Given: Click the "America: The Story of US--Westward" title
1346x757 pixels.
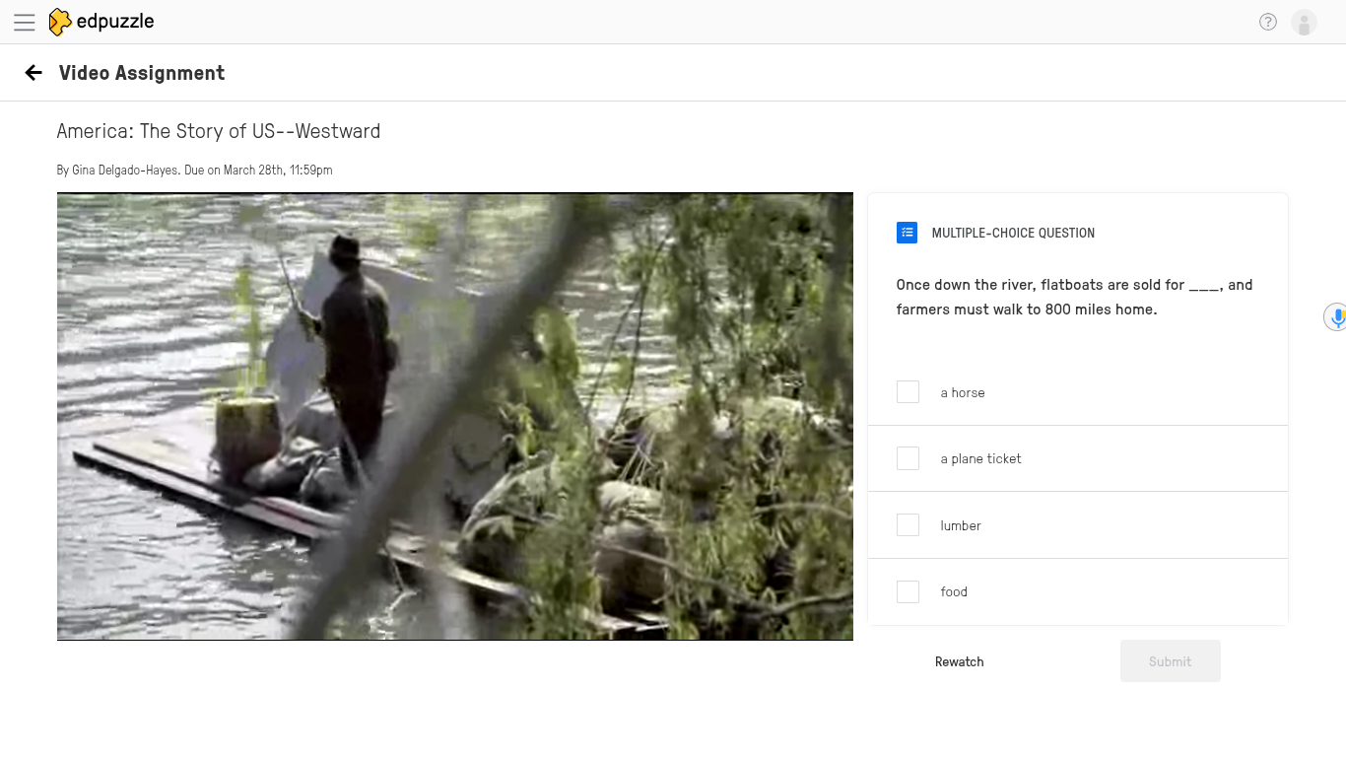Looking at the screenshot, I should pyautogui.click(x=219, y=131).
